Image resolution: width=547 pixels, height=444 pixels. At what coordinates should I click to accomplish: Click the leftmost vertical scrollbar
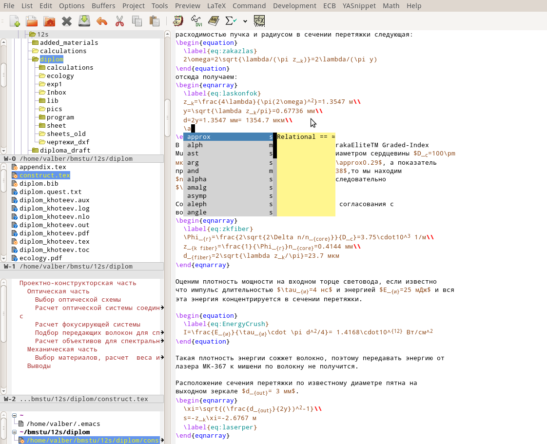pos(3,88)
